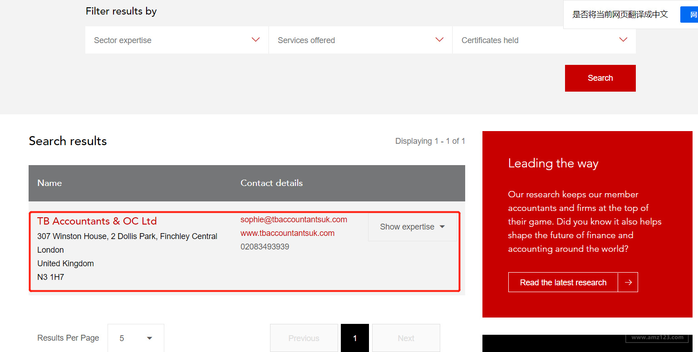Click the red Search button
The width and height of the screenshot is (698, 352).
coord(600,78)
